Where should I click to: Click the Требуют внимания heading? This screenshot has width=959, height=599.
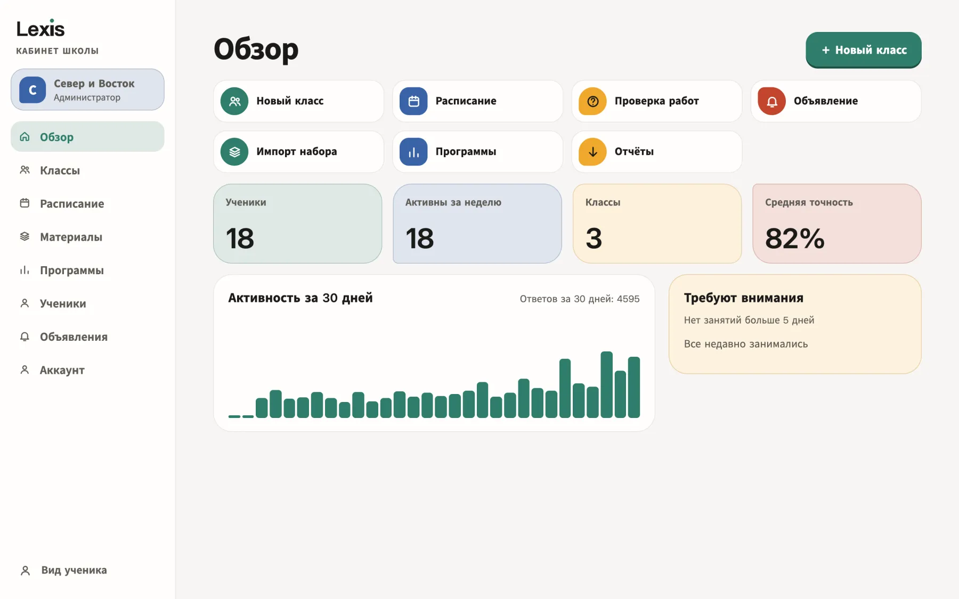pyautogui.click(x=744, y=298)
